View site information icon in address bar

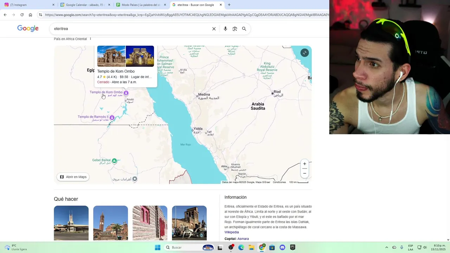click(40, 15)
